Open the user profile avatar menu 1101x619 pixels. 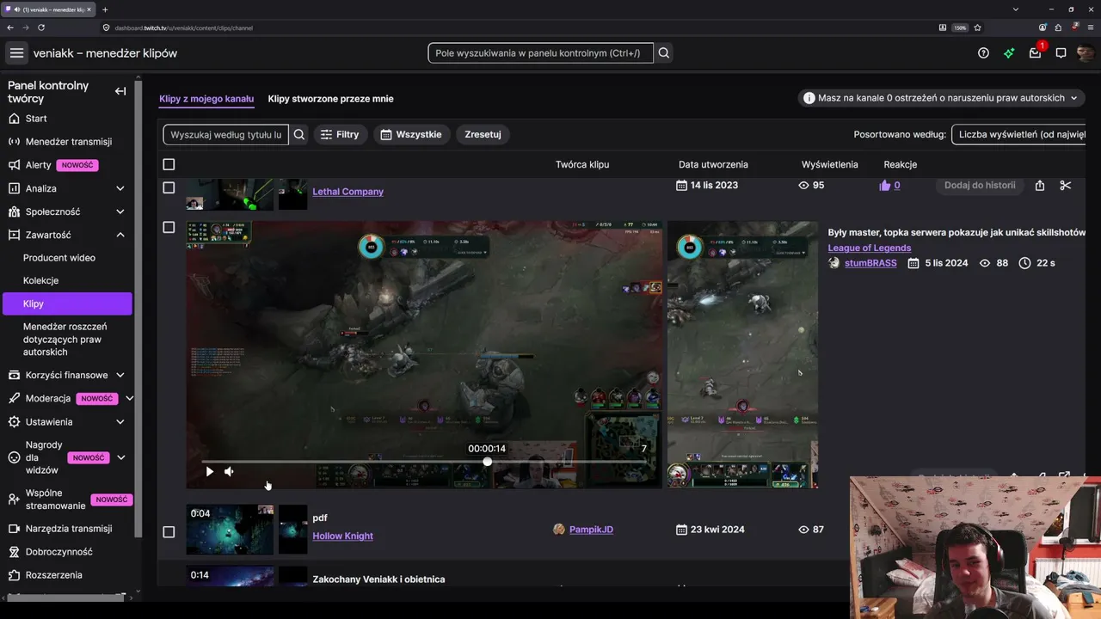(1085, 53)
